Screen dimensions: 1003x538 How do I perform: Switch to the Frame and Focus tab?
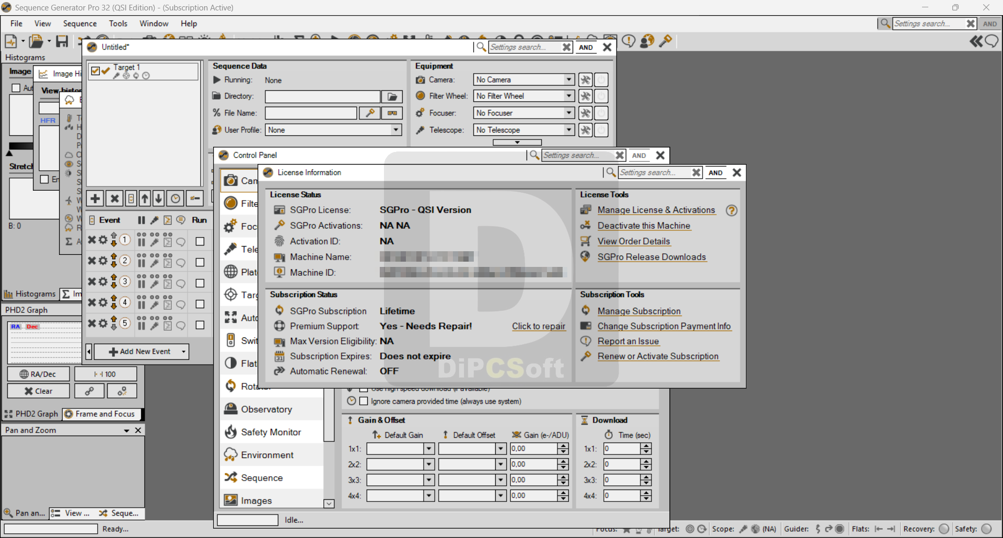pyautogui.click(x=102, y=414)
